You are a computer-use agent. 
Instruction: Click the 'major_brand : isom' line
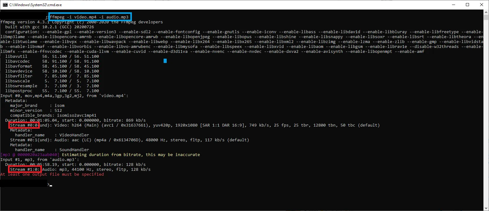point(37,105)
